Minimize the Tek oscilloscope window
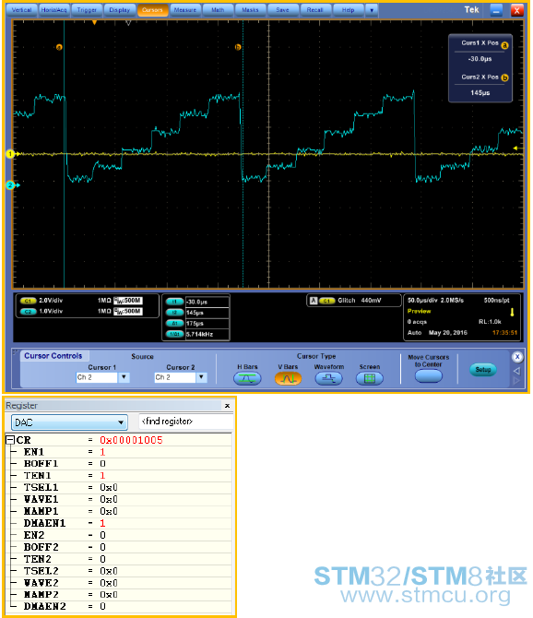 pos(496,11)
